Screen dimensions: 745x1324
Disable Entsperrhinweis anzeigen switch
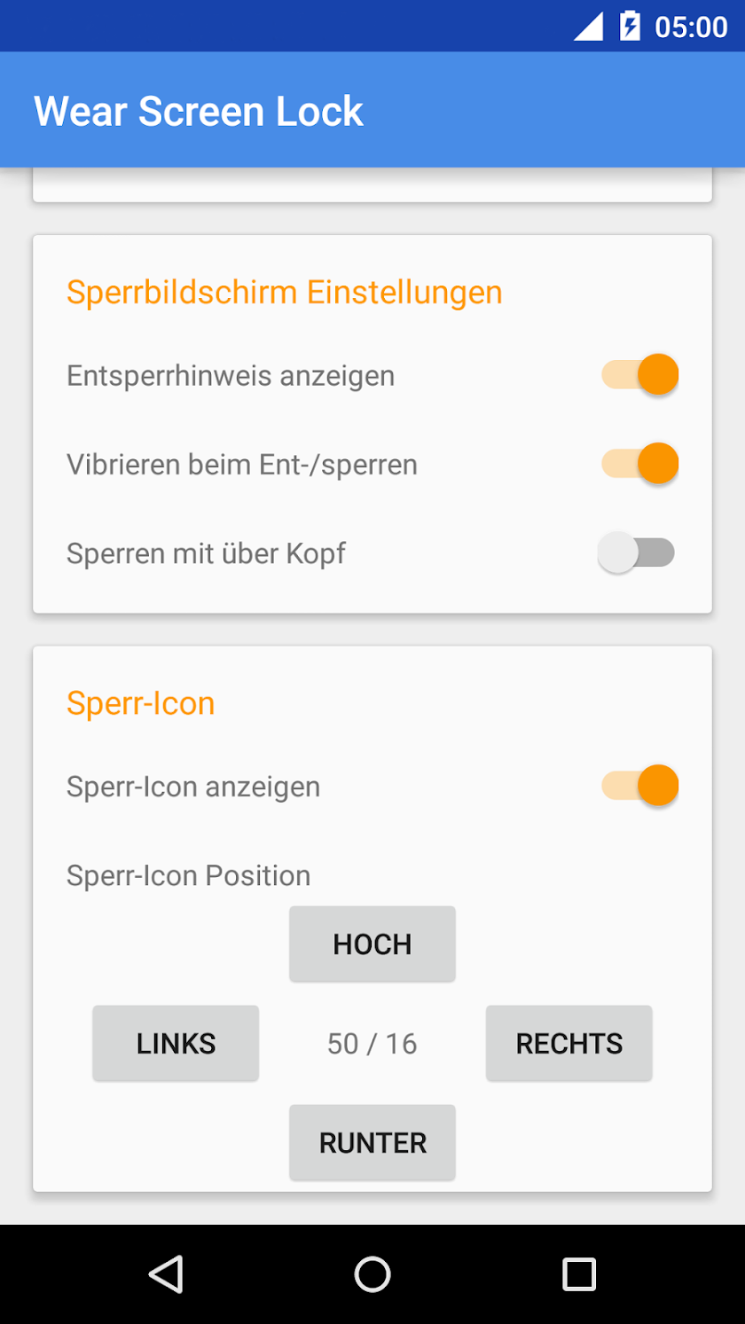tap(639, 374)
